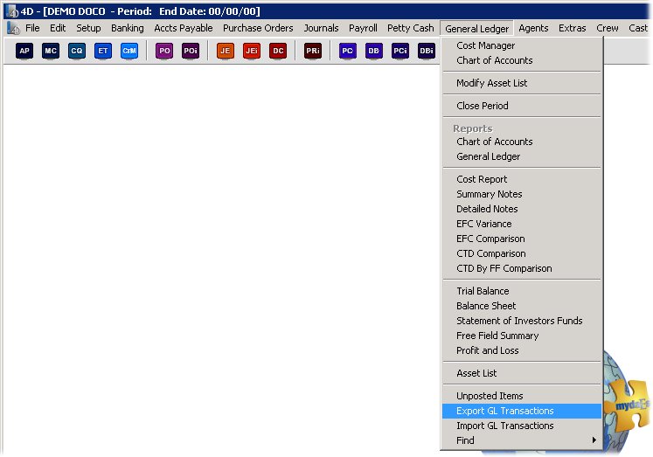Click the PC toolbar icon

coord(347,51)
